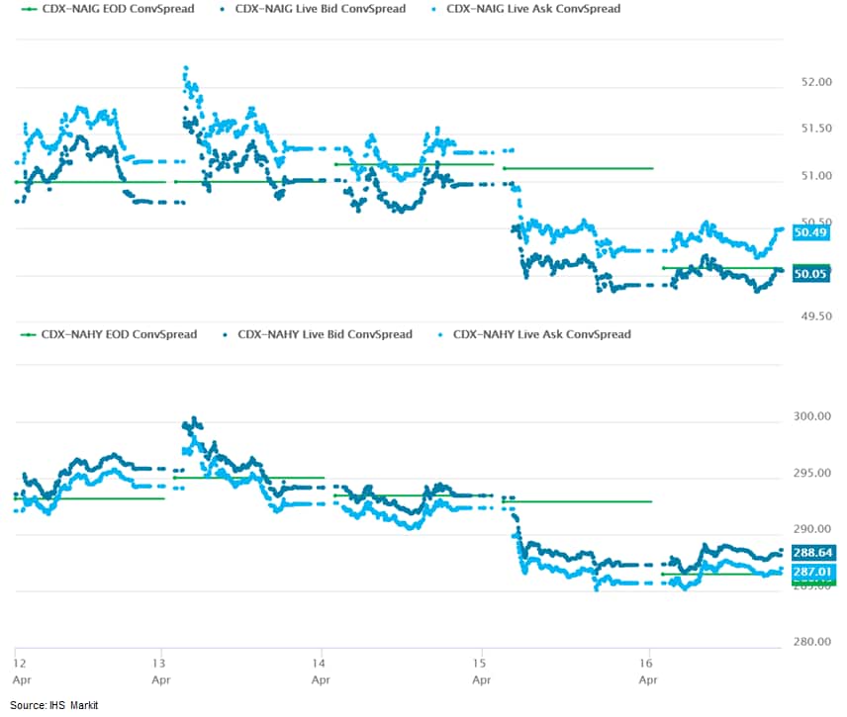This screenshot has width=847, height=717.
Task: Click the 49.50 y-axis label
Action: pos(815,316)
